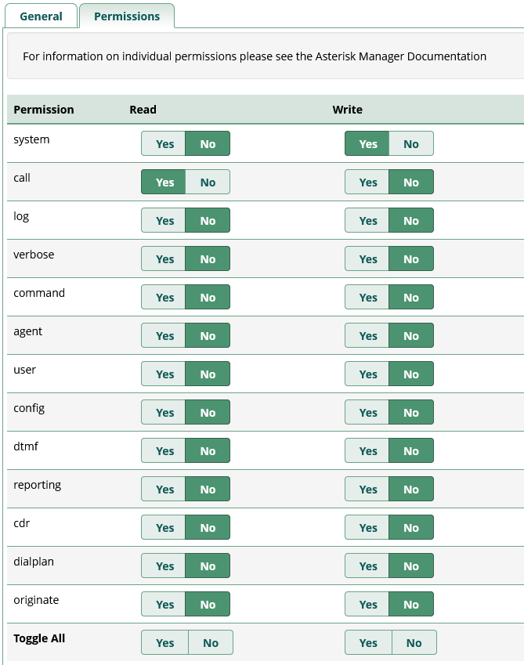The width and height of the screenshot is (524, 665).
Task: Set command Read permission to Yes
Action: click(164, 298)
